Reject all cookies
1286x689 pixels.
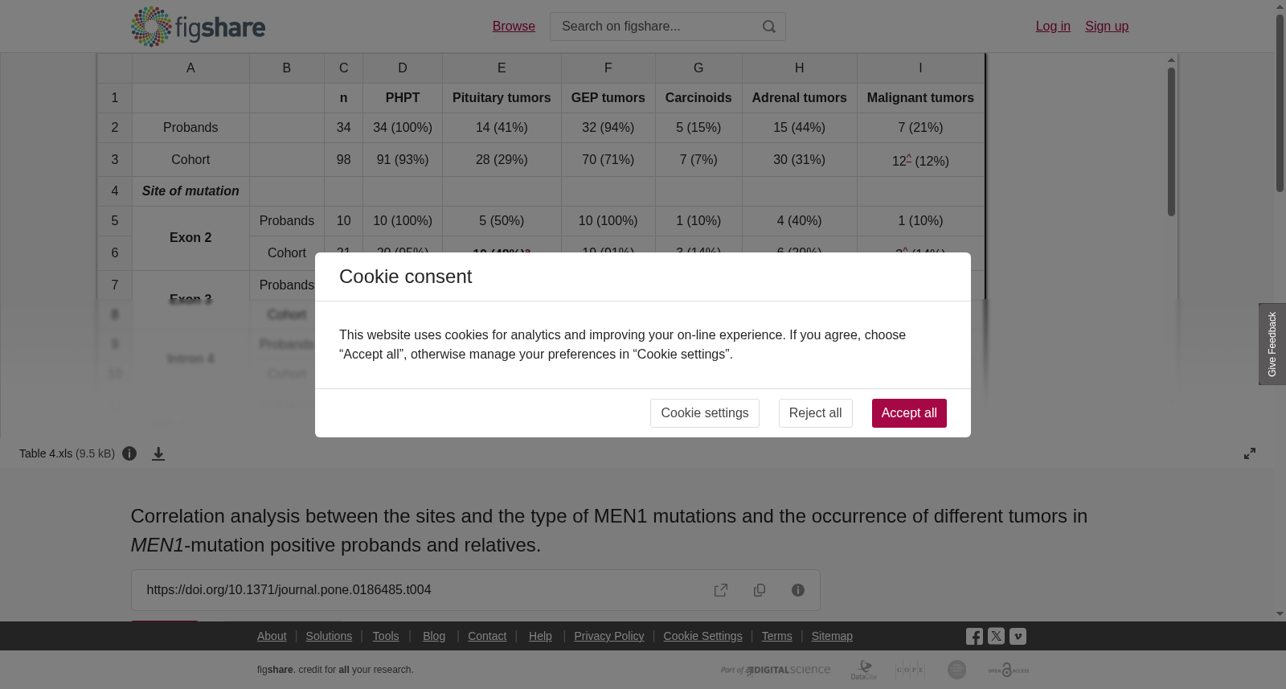click(815, 413)
